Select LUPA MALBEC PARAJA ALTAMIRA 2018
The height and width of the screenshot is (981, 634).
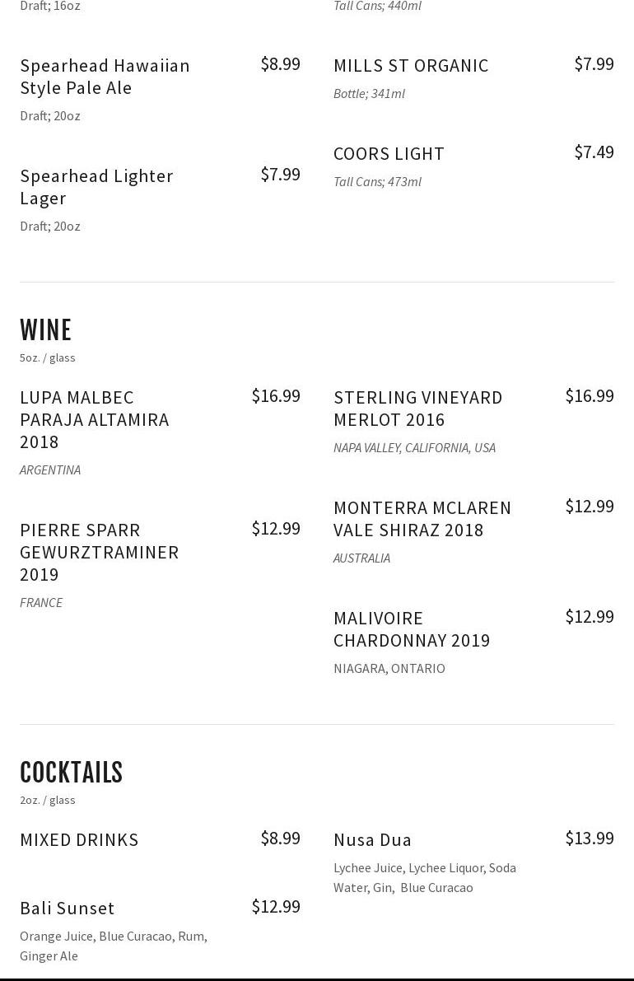[x=95, y=419]
